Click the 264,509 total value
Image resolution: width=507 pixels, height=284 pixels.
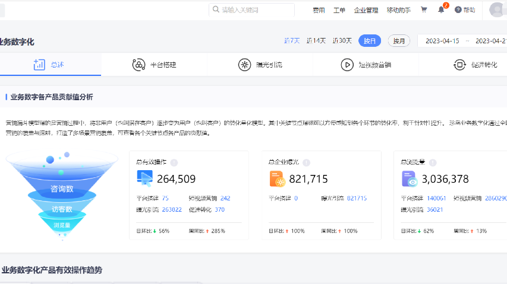tap(176, 179)
